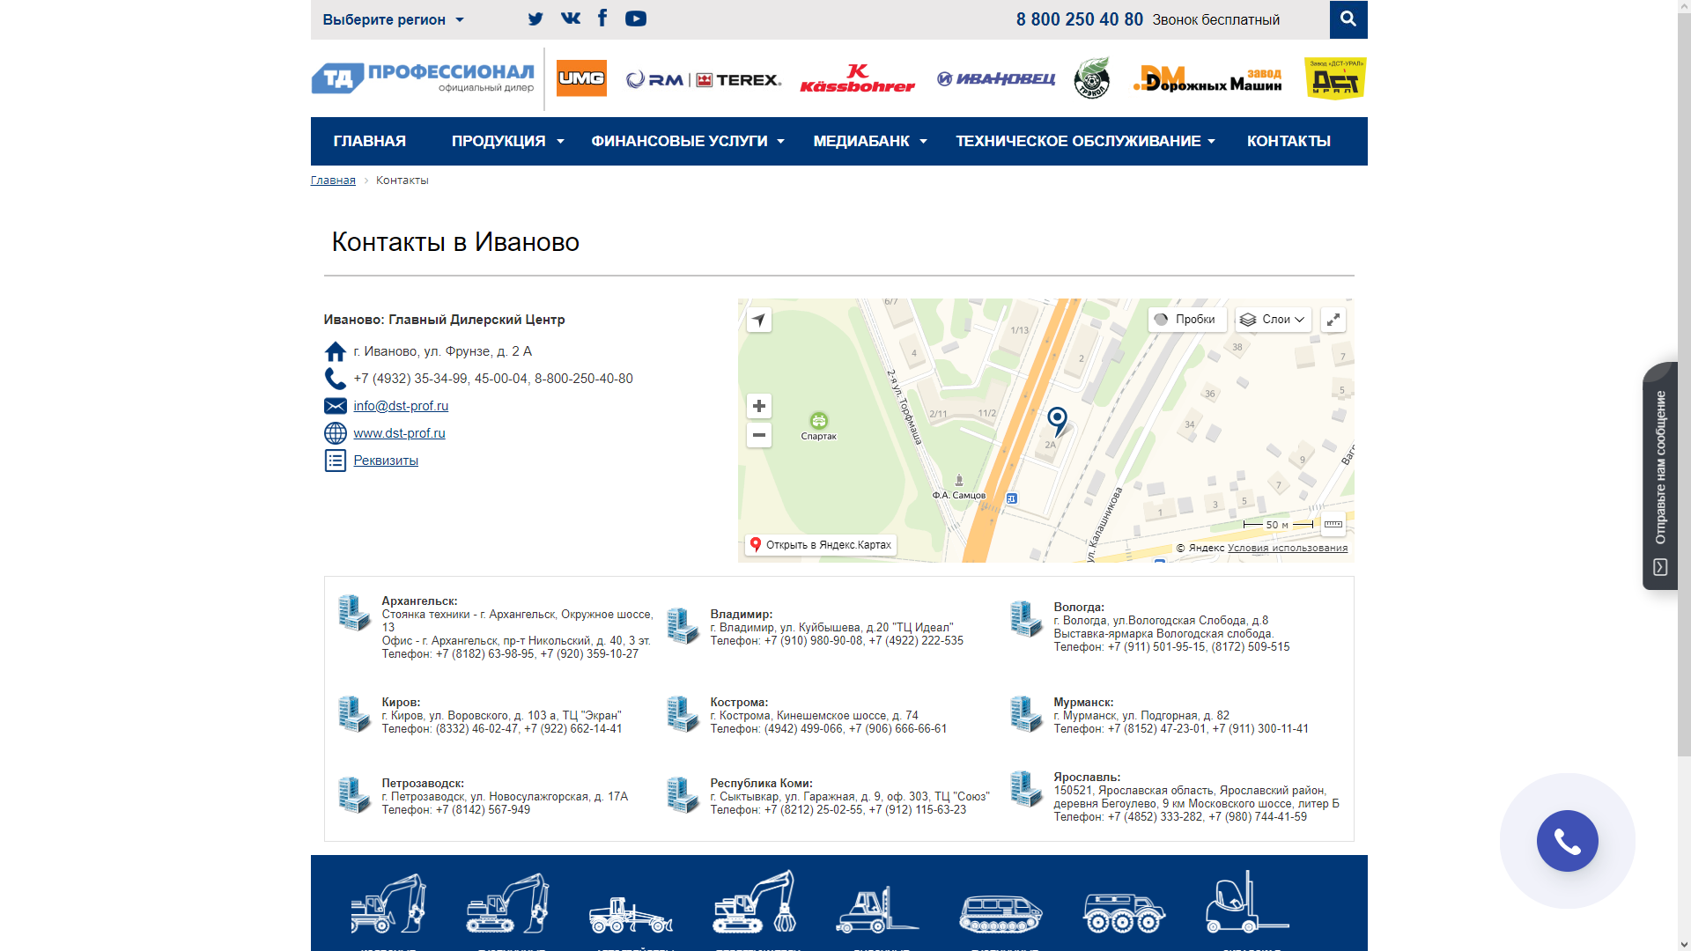Click the Ф.А. Самцов monument marker
Viewport: 1691px width, 951px height.
[x=959, y=481]
